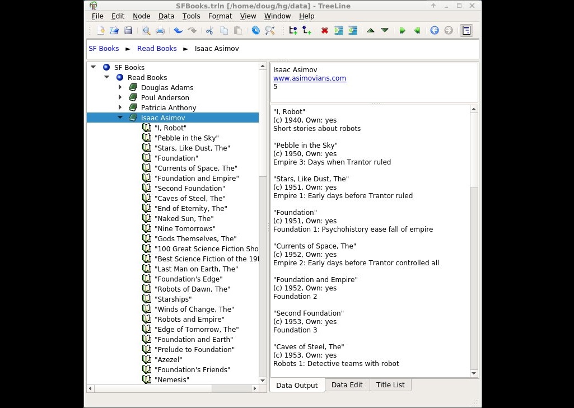Click the output pane scrollbar down arrow
Image resolution: width=574 pixels, height=408 pixels.
(x=474, y=373)
